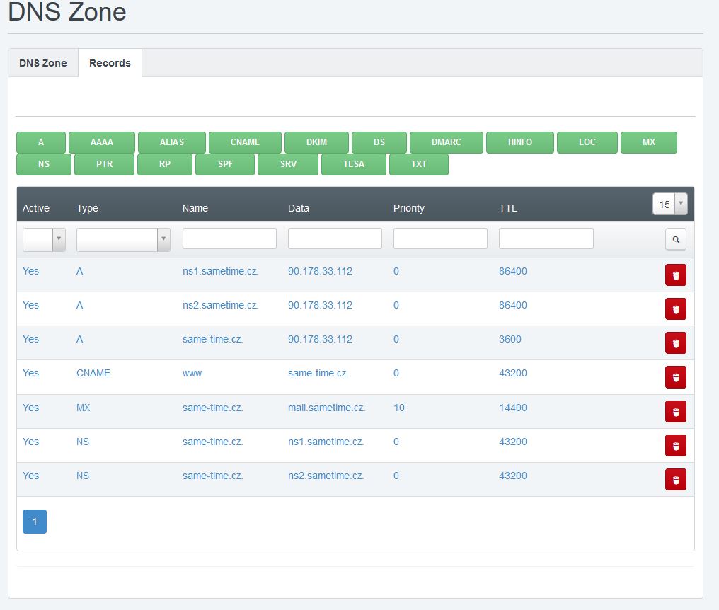
Task: Delete the ns2.sametime.cz. A record
Action: point(675,309)
